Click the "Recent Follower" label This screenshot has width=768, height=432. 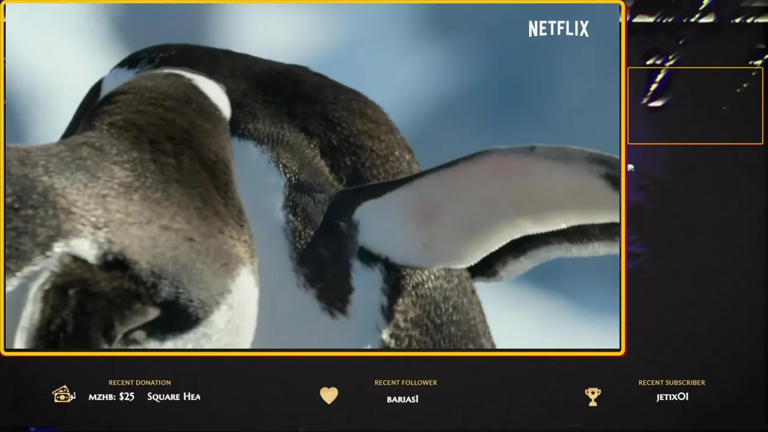pyautogui.click(x=406, y=382)
